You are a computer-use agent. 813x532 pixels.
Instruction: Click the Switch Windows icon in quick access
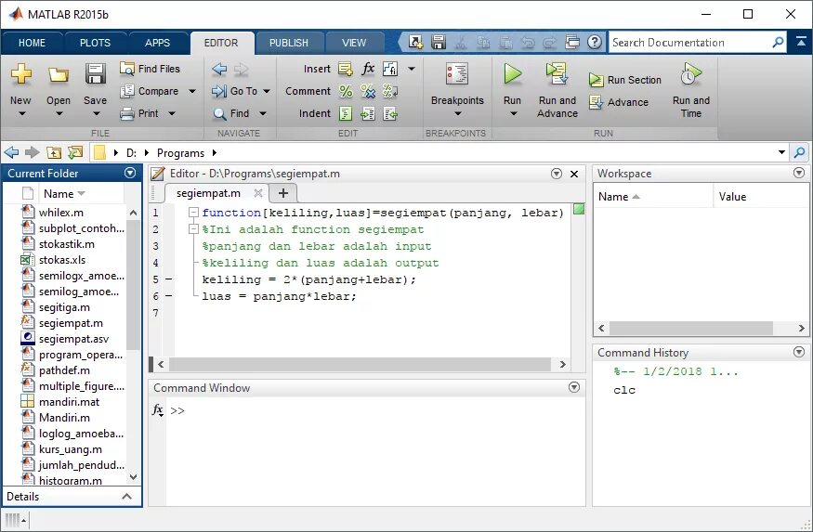pyautogui.click(x=572, y=42)
